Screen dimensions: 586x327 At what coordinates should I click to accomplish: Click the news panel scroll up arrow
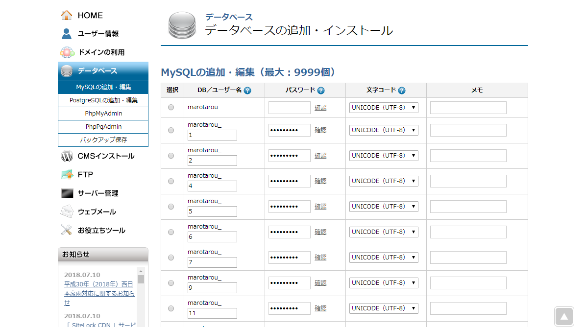[x=141, y=271]
